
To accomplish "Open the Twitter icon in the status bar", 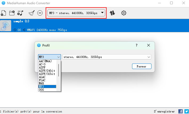I will [187, 111].
